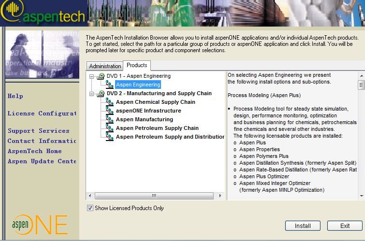The image size is (365, 241).
Task: Click 'Aspen Polymers Plus' in the description
Action: pyautogui.click(x=264, y=156)
